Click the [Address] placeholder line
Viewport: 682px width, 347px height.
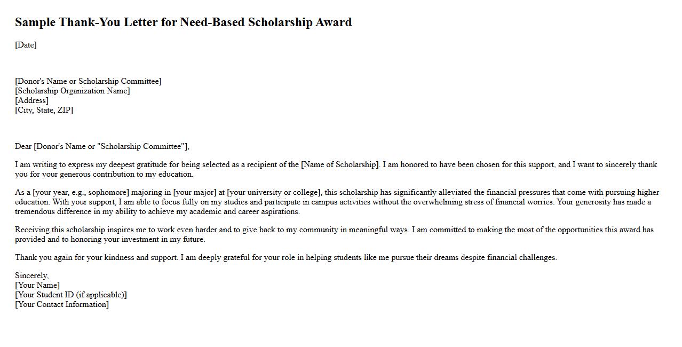point(31,100)
